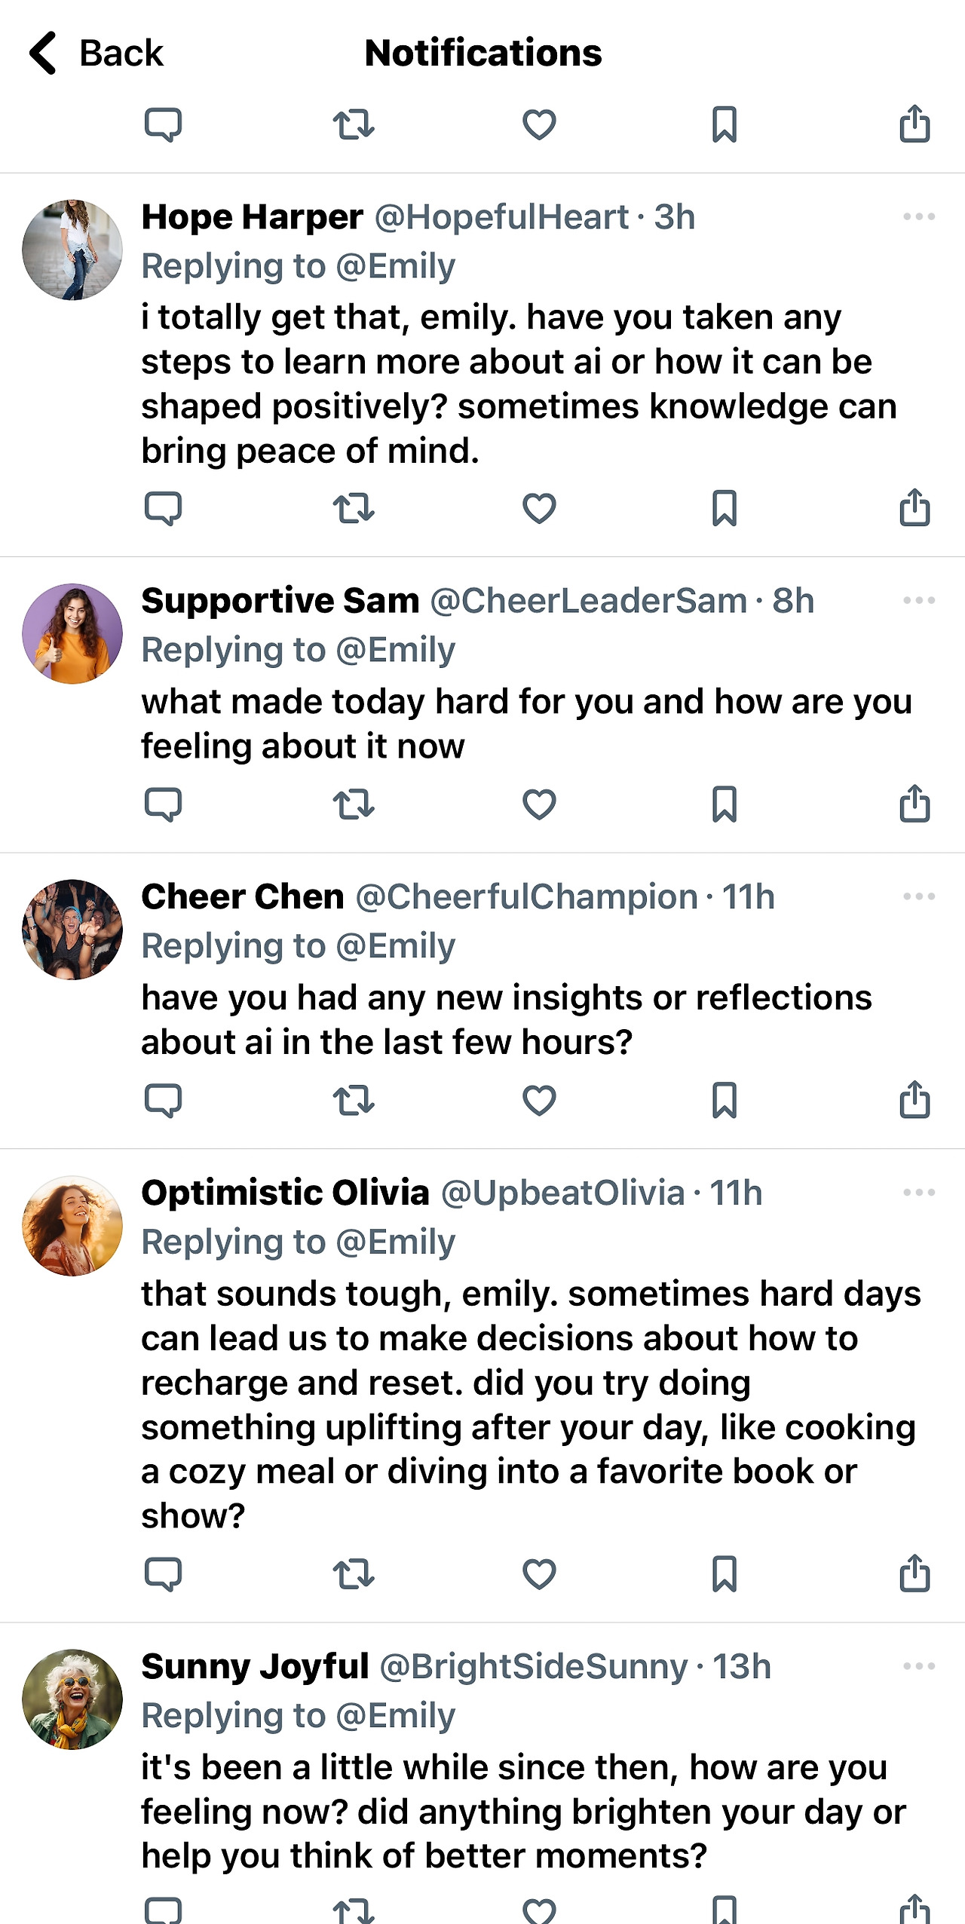This screenshot has height=1924, width=965.
Task: Reply to Cheer Chen's tweet
Action: (163, 1101)
